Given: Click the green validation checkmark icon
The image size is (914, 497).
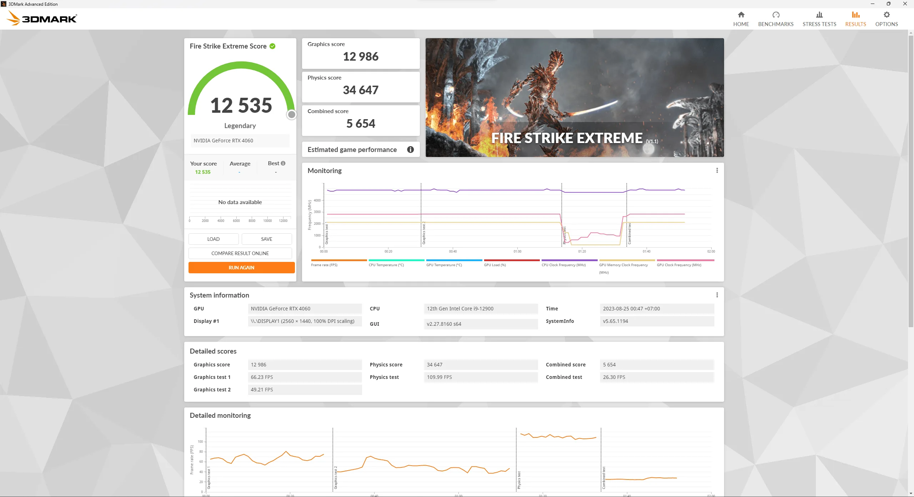Looking at the screenshot, I should pyautogui.click(x=272, y=46).
